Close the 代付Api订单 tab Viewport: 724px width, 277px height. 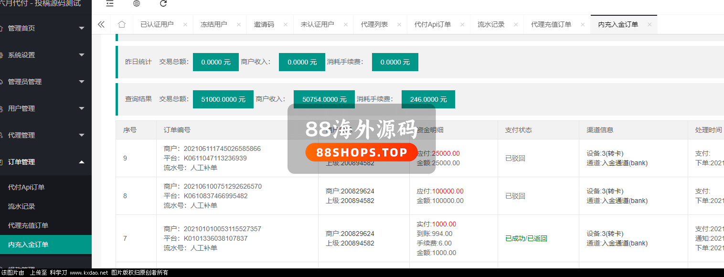point(462,25)
